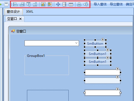Click the 空窗口 form title bar text
The width and height of the screenshot is (134, 101).
[x=21, y=31]
